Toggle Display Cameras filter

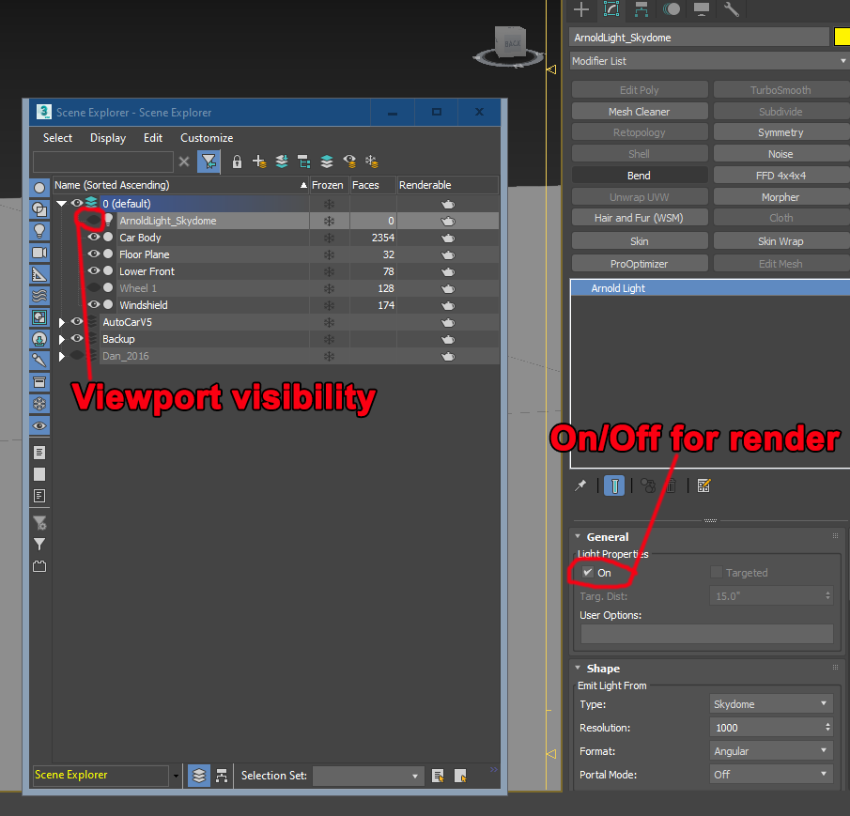coord(39,253)
